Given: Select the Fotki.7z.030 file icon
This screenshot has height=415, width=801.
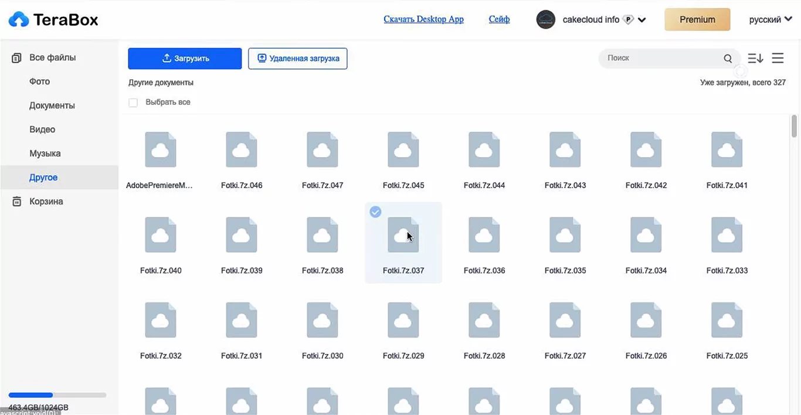Looking at the screenshot, I should [x=322, y=320].
